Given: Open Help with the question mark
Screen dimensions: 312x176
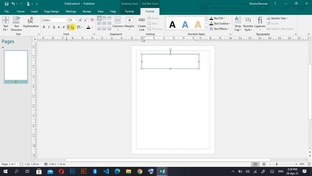Looking at the screenshot, I should (x=275, y=3).
